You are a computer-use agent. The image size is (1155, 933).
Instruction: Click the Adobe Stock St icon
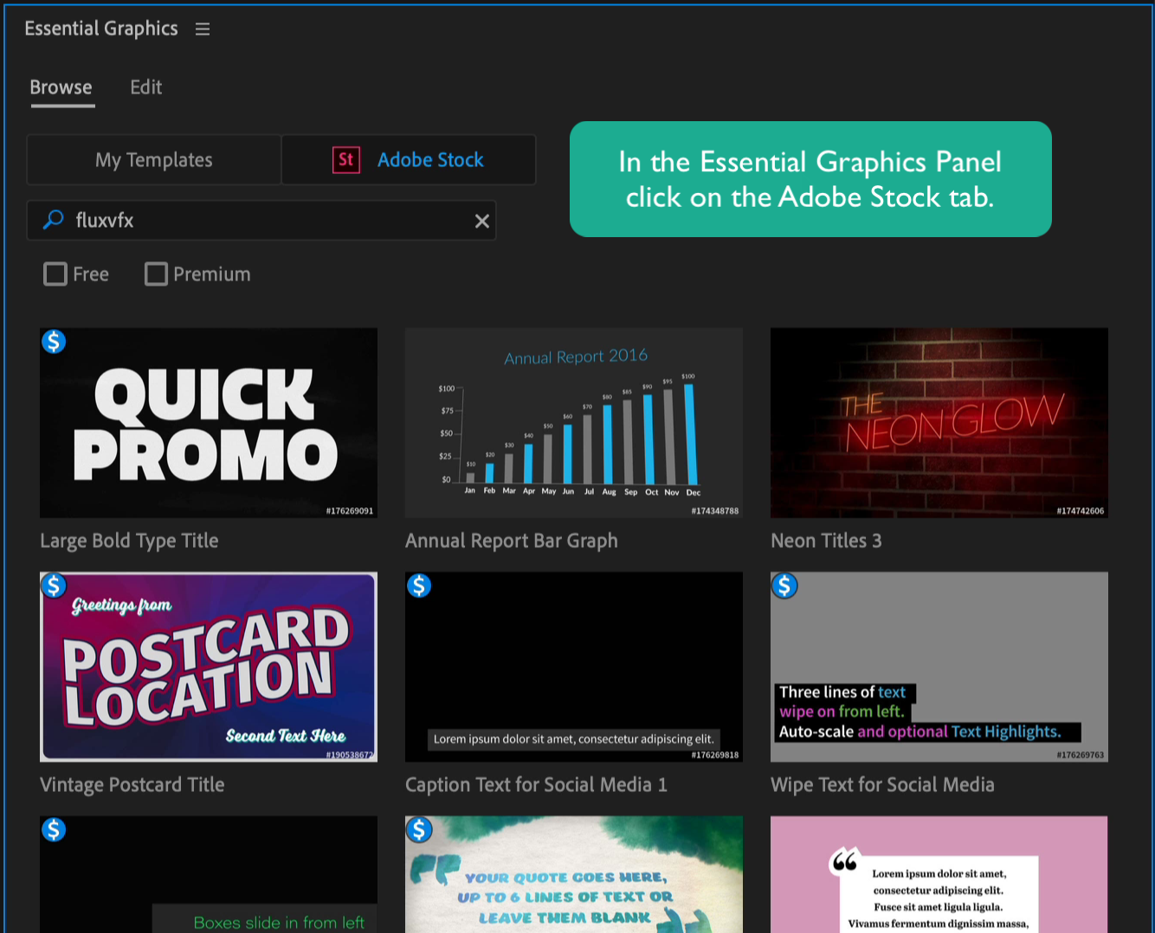click(x=346, y=159)
